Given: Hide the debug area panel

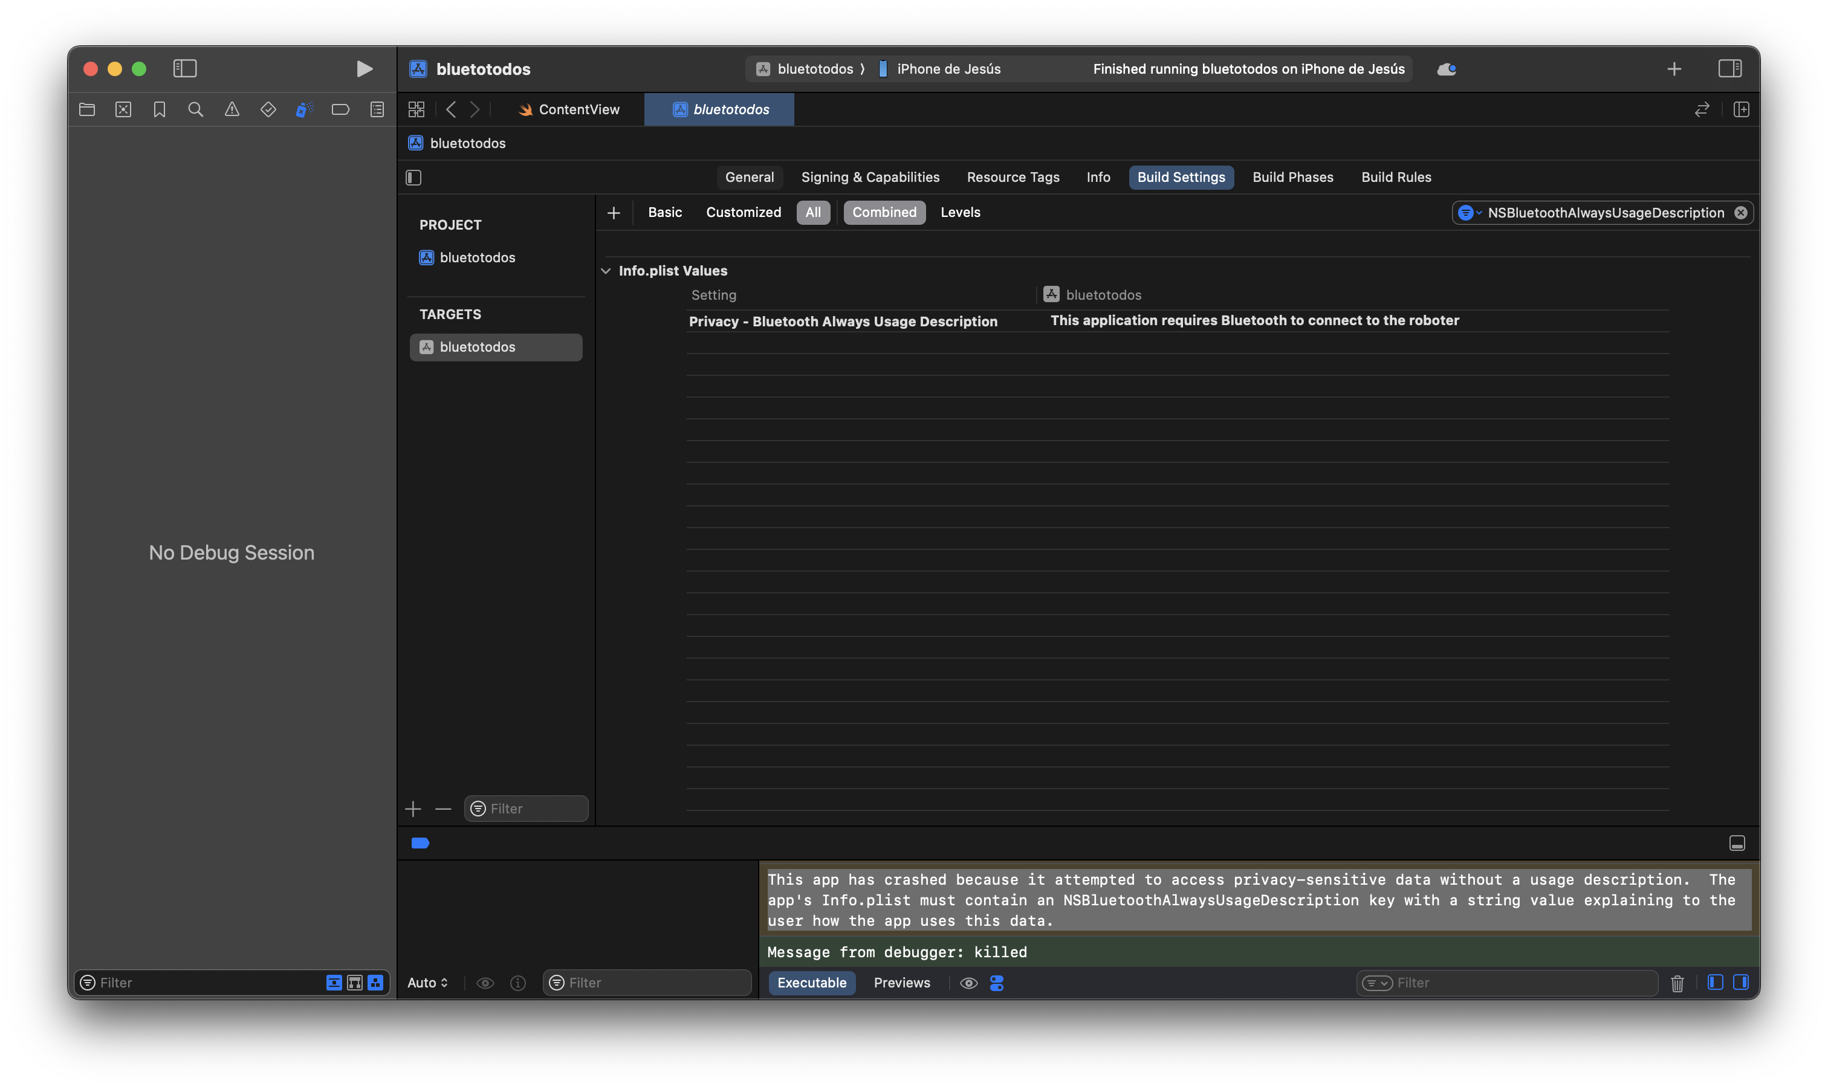Looking at the screenshot, I should tap(1736, 843).
